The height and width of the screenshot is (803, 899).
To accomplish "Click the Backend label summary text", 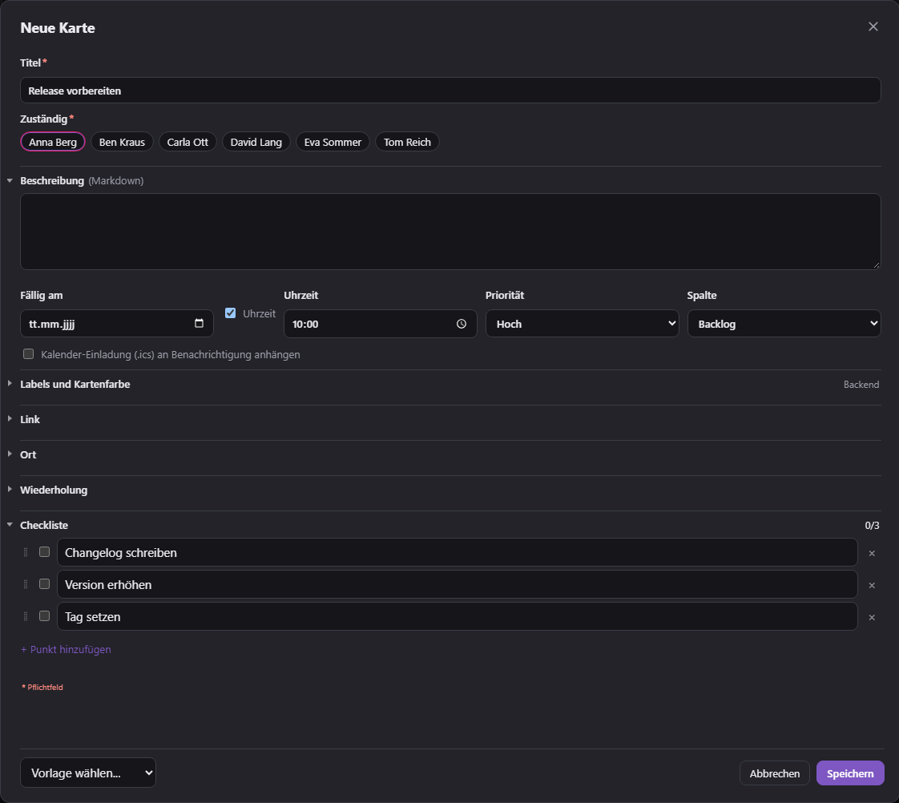I will pyautogui.click(x=861, y=385).
